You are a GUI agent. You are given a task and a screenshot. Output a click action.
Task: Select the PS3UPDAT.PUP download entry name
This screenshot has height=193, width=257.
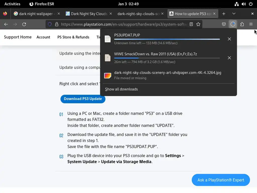127,35
